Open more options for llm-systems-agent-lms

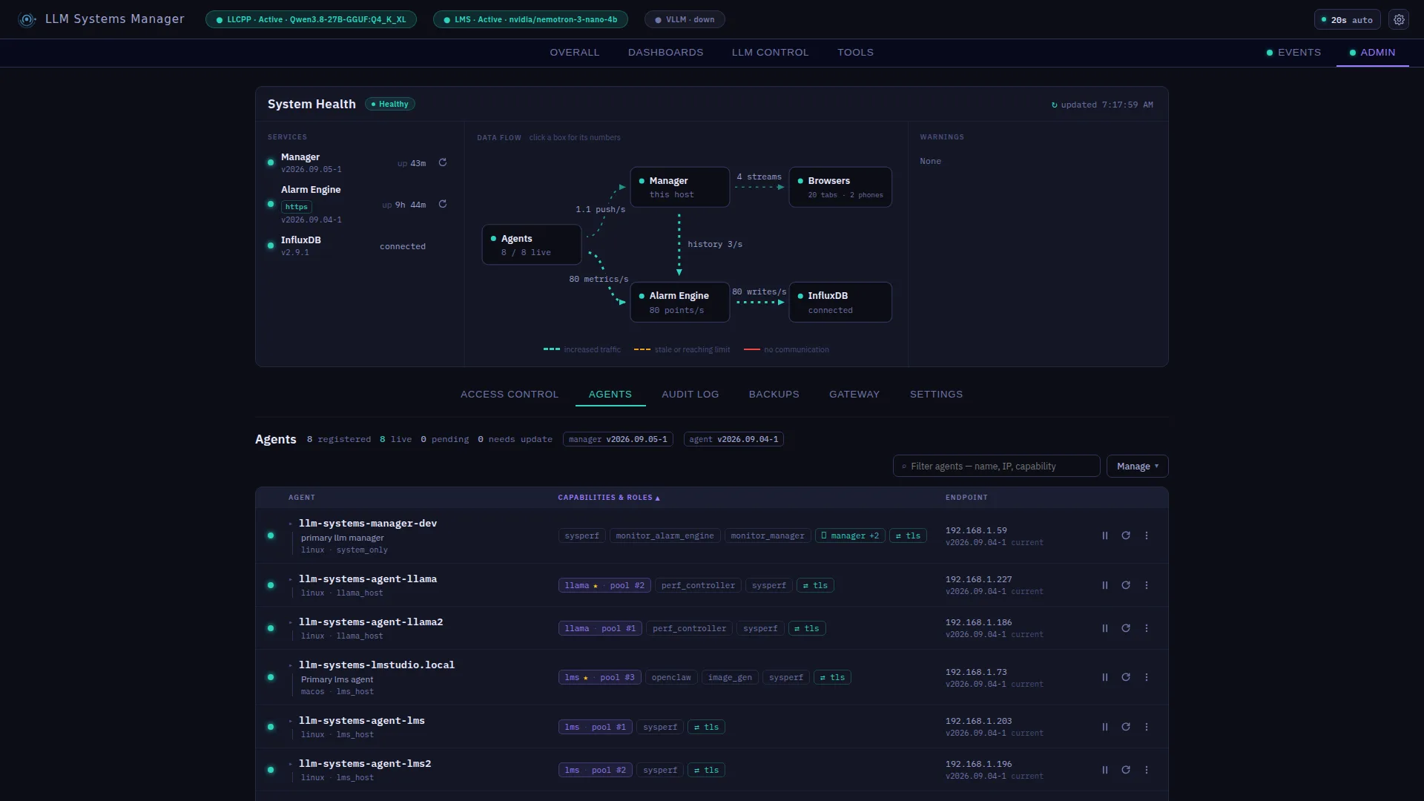pos(1147,727)
